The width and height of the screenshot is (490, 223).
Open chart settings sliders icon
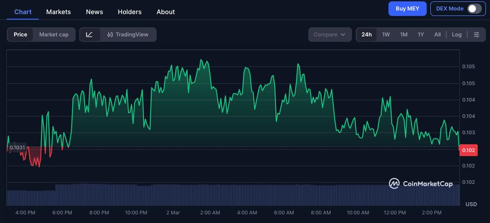click(476, 35)
